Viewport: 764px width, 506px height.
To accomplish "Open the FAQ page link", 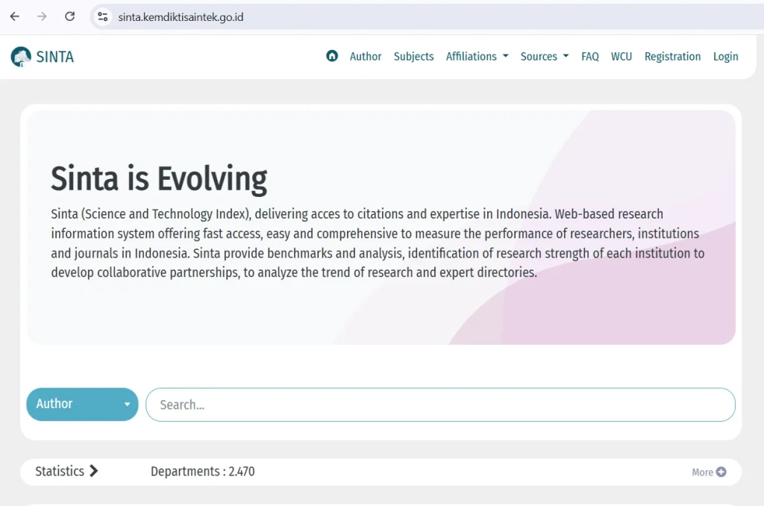I will click(x=589, y=57).
